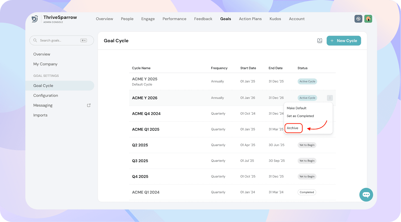Select Archive from the context menu
This screenshot has height=222, width=401.
click(x=292, y=128)
